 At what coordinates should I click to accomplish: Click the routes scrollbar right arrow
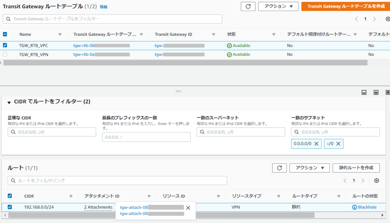382,215
